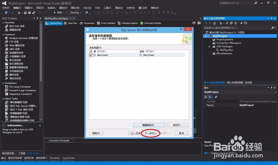Open the 调试(D) menu
Viewport: 278px width, 165px height.
tap(63, 8)
